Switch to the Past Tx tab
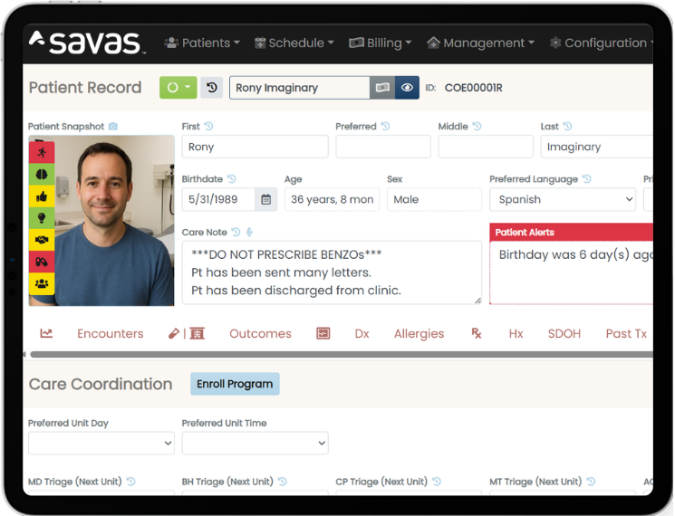675x516 pixels. coord(626,334)
